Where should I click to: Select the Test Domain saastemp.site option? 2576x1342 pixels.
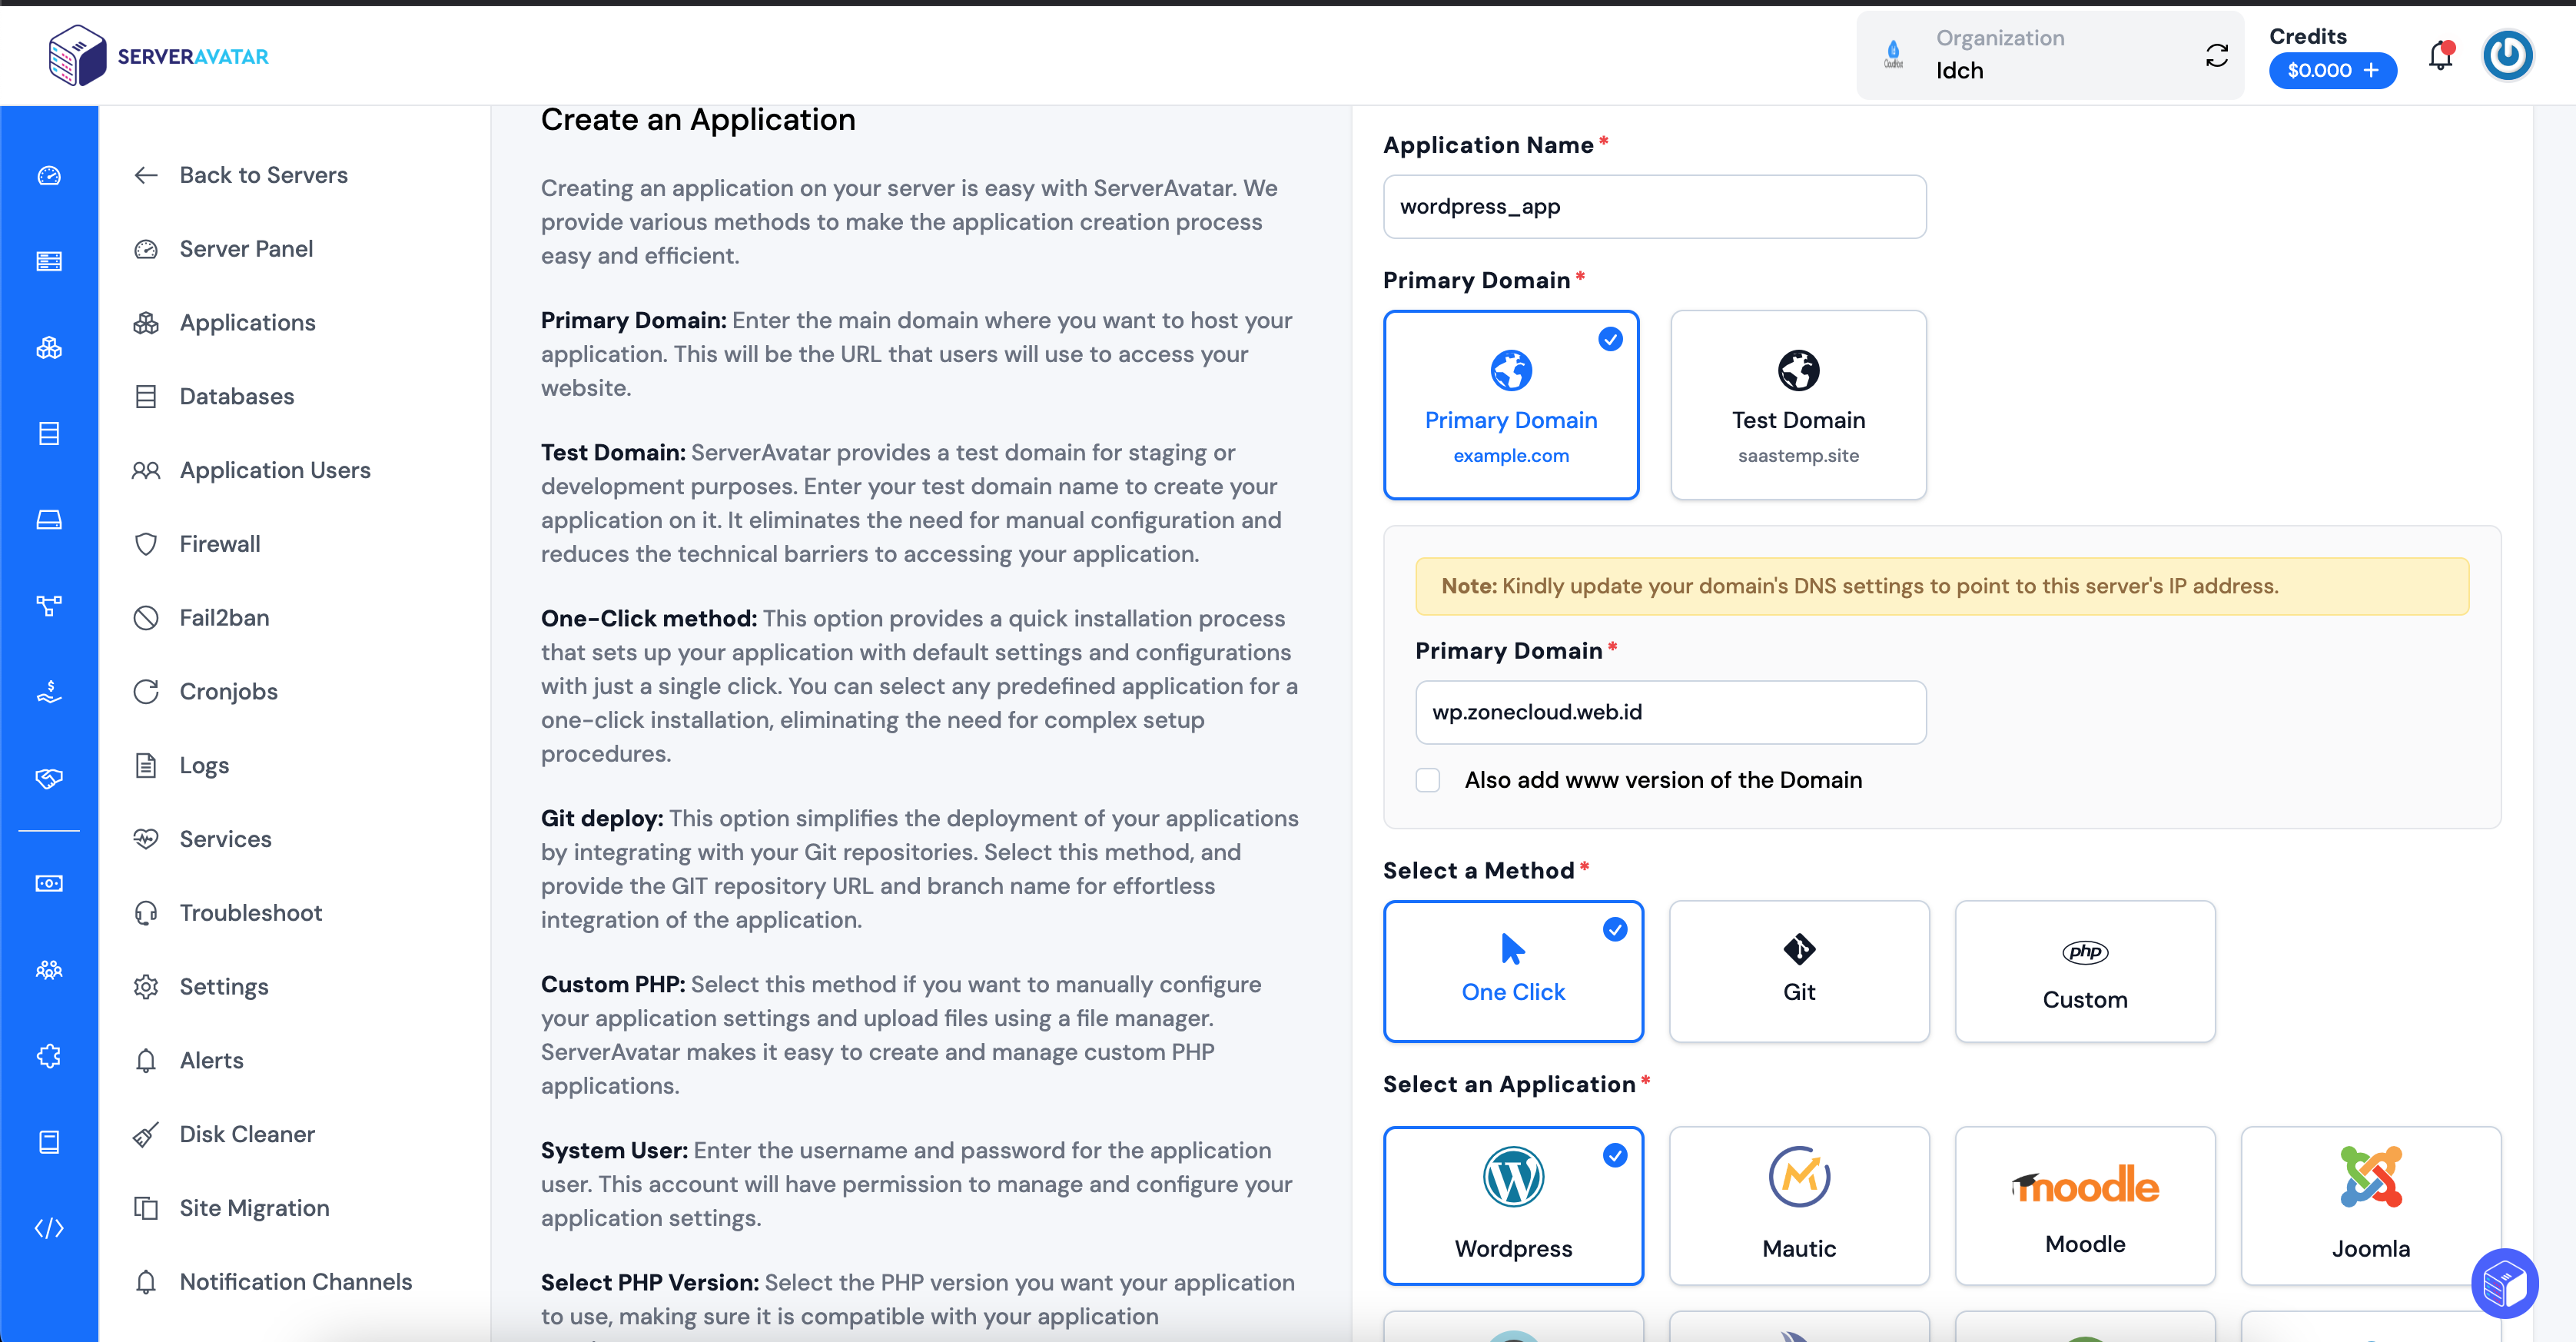click(x=1798, y=405)
